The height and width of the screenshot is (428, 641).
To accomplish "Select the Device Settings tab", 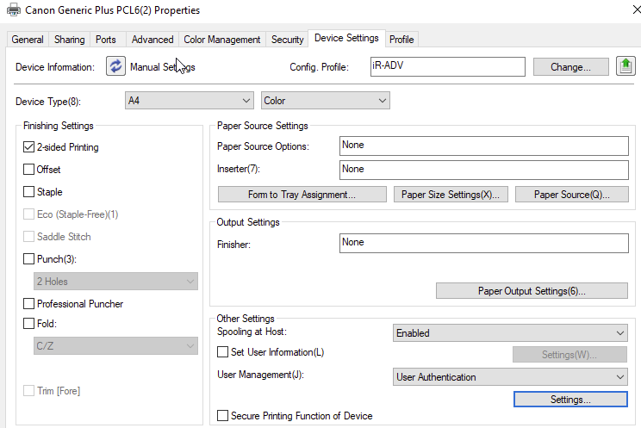I will (346, 38).
